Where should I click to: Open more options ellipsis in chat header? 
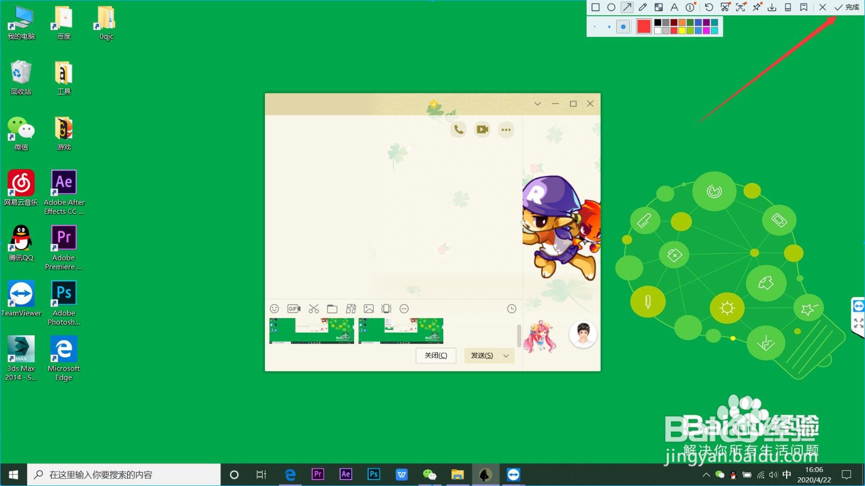click(x=506, y=130)
